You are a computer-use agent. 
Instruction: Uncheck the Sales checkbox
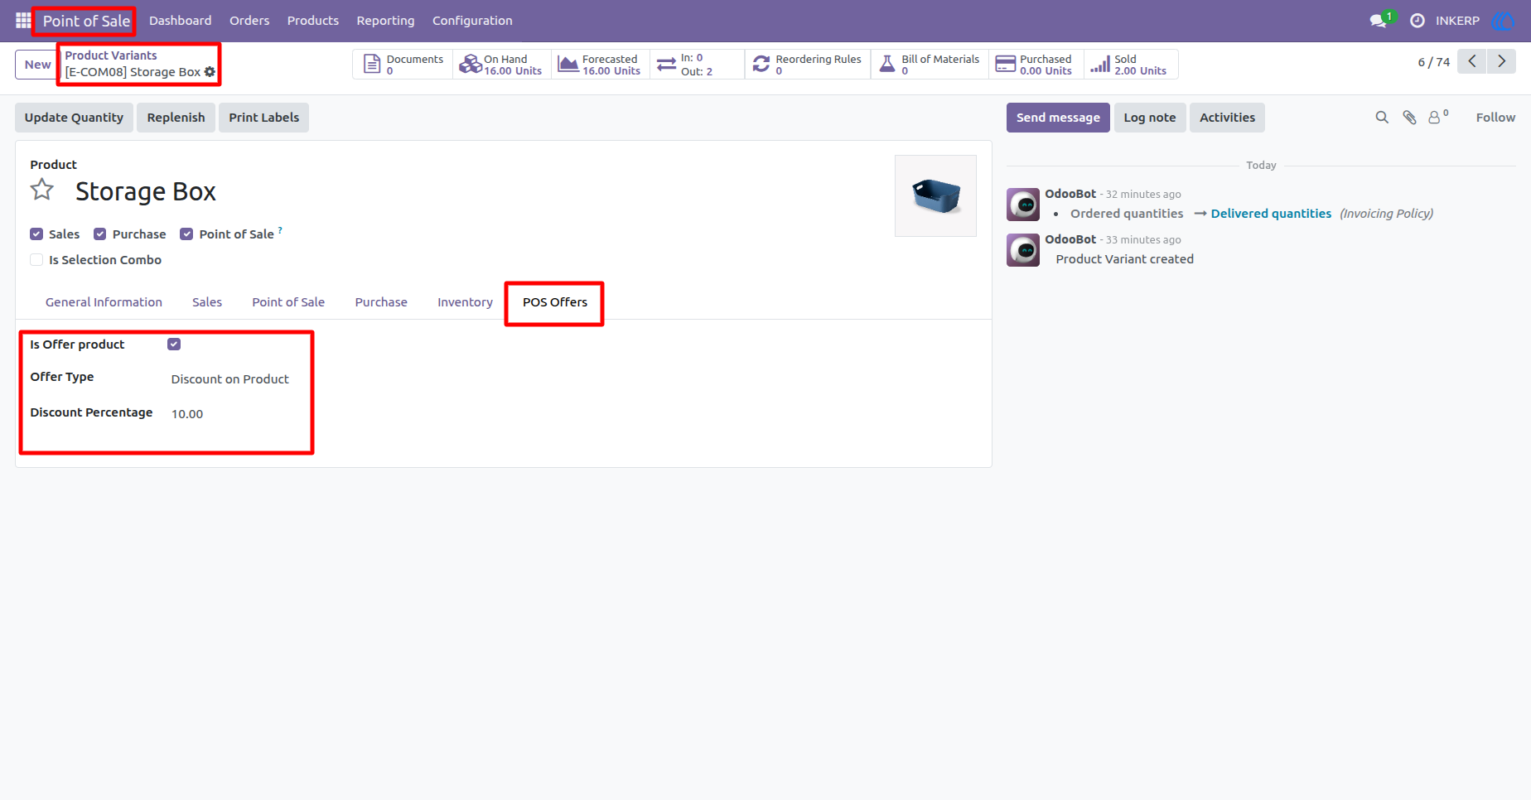pos(36,234)
